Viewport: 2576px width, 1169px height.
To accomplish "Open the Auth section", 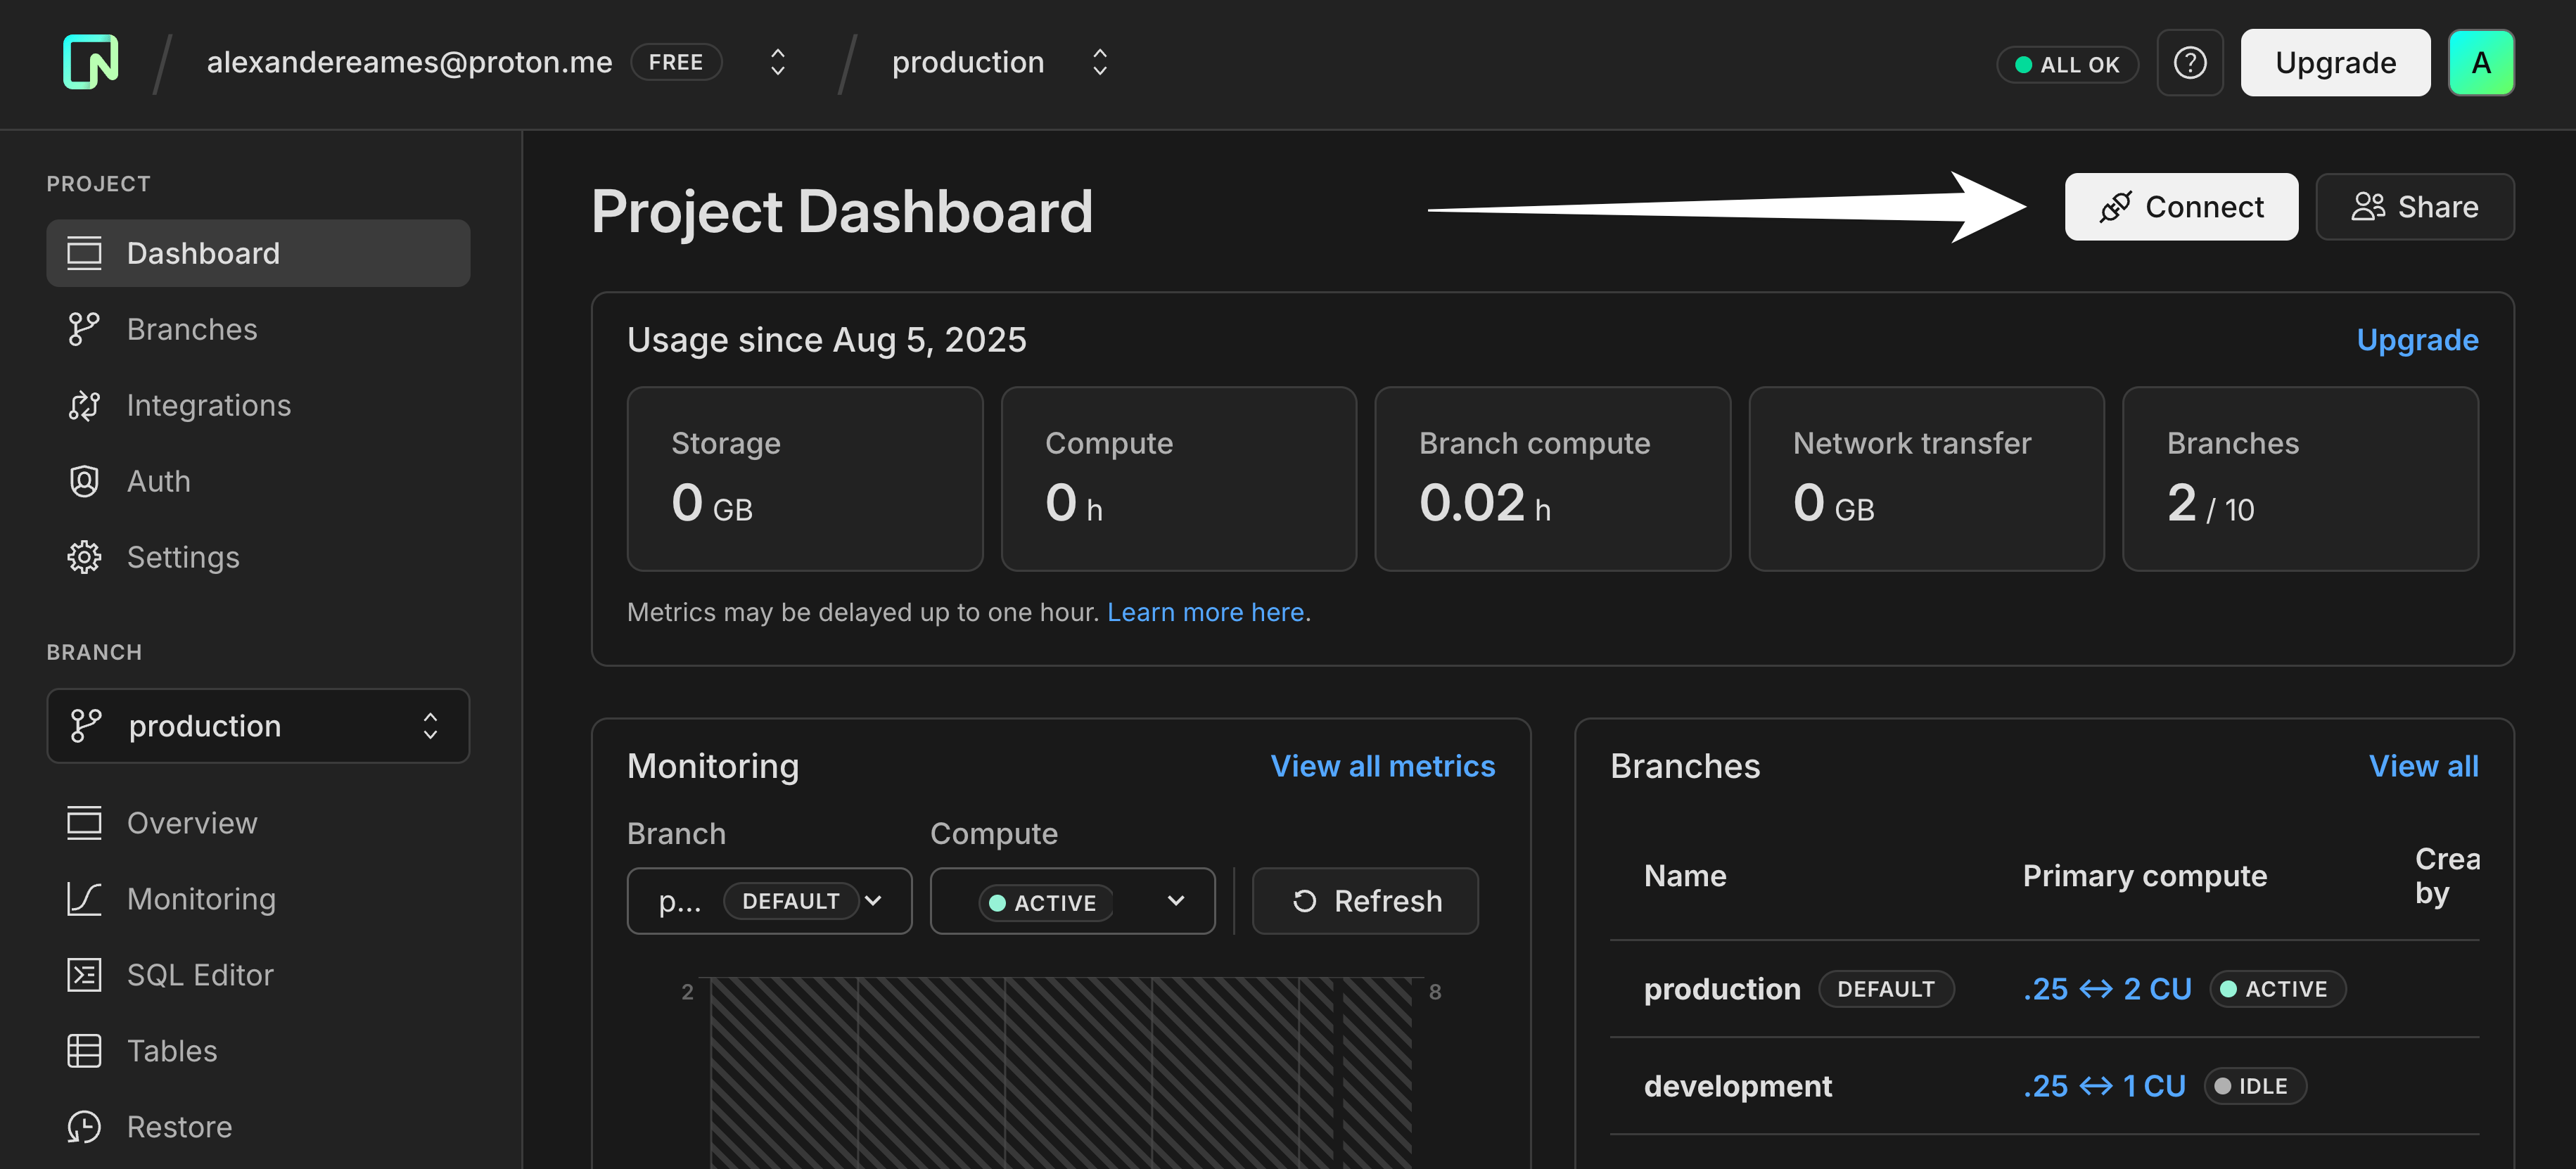I will [x=258, y=481].
